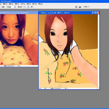The image size is (109, 109).
Task: Click the psd window scroll-up arrow
Action: (x=98, y=15)
